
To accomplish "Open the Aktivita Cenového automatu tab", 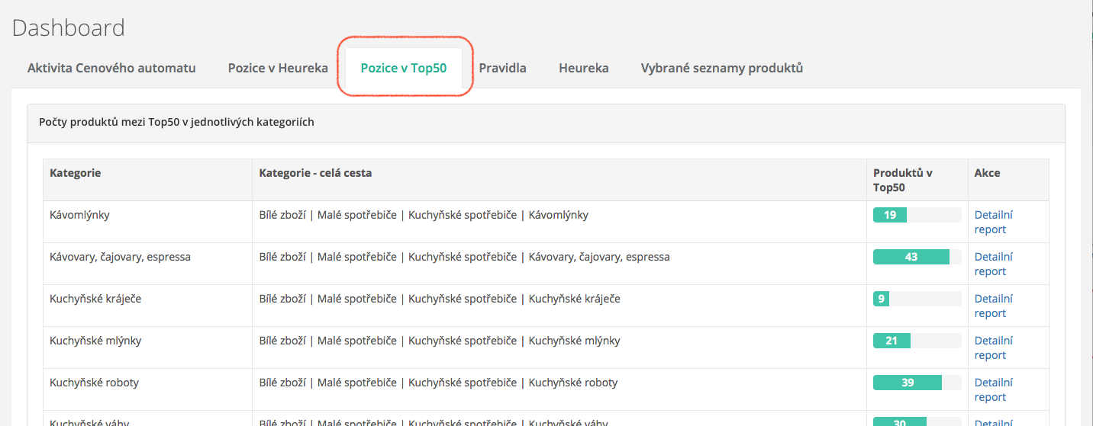I will pos(111,68).
